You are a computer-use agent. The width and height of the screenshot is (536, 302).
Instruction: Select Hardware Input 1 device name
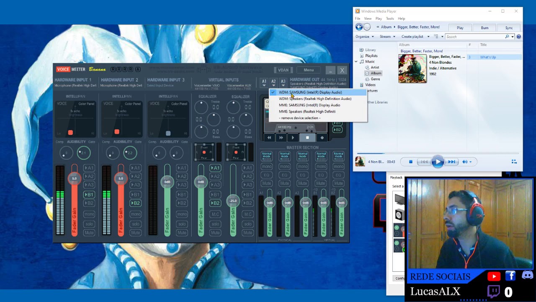[x=75, y=86]
